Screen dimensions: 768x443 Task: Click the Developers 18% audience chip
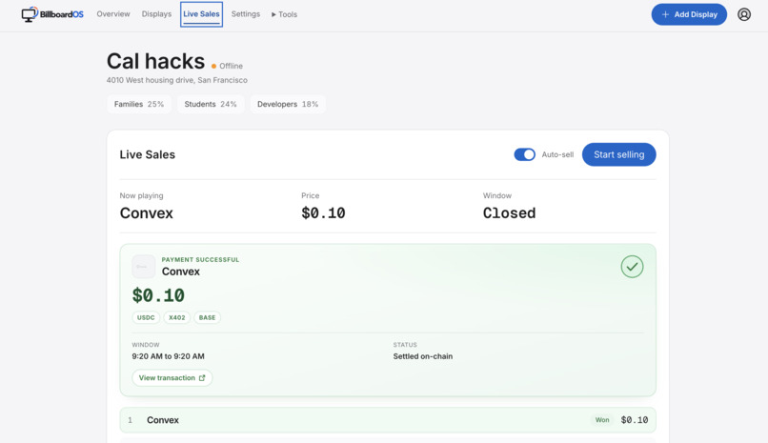click(x=288, y=104)
